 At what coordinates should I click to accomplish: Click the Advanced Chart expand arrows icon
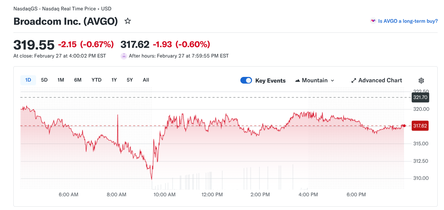(x=354, y=81)
